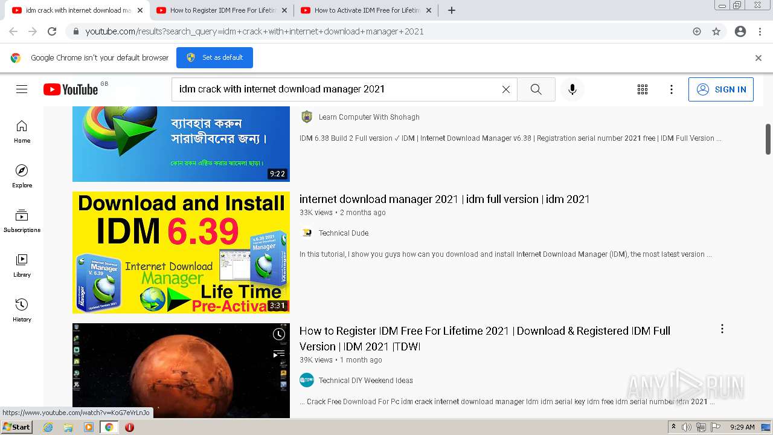This screenshot has width=773, height=435.
Task: Click the browser Forward arrow
Action: click(x=33, y=31)
